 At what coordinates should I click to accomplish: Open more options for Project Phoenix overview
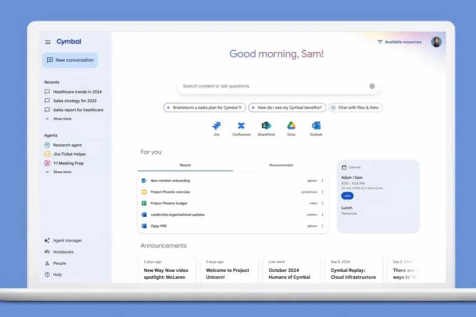click(323, 192)
